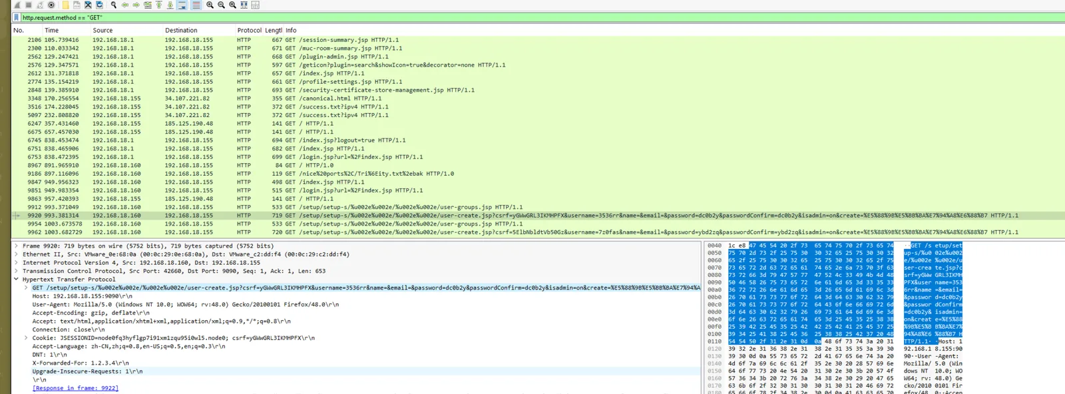Stop the running packet capture

(29, 5)
